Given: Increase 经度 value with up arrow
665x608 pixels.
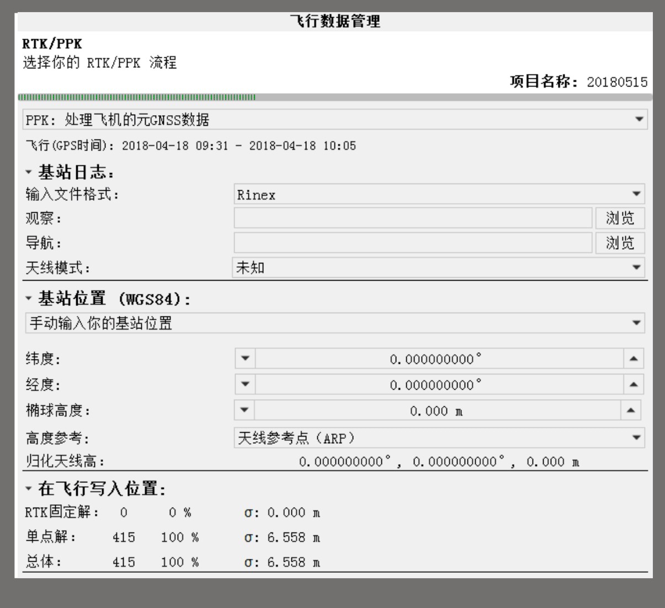Looking at the screenshot, I should click(634, 385).
